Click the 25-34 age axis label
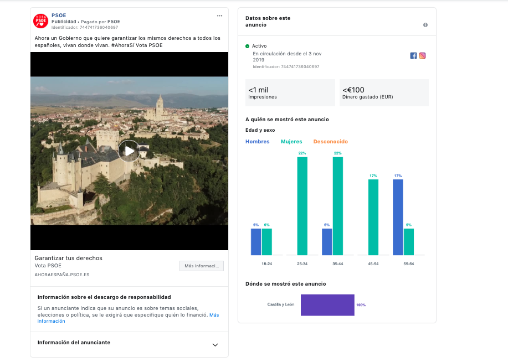The image size is (508, 362). (302, 264)
